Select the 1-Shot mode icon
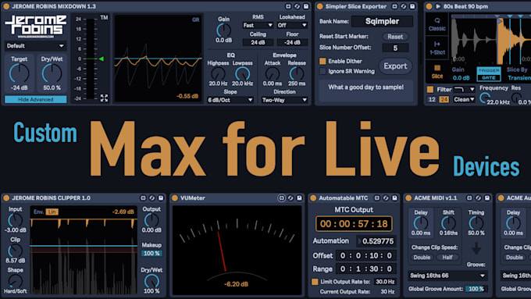 pyautogui.click(x=437, y=48)
